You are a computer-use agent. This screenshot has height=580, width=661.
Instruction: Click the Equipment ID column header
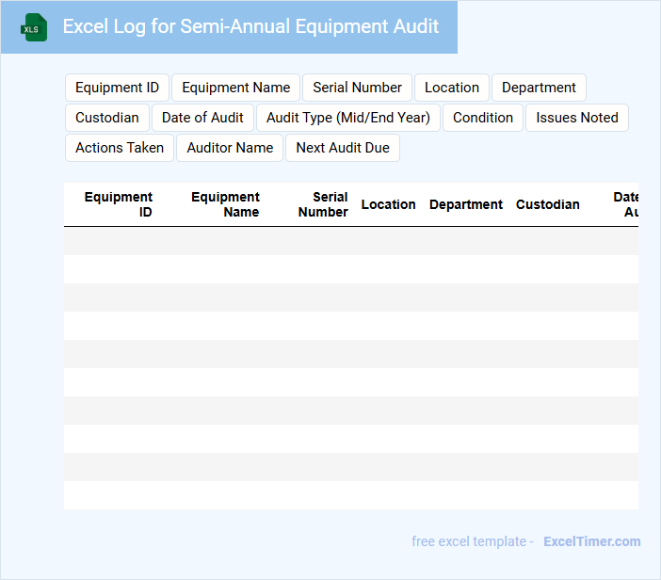pos(119,204)
